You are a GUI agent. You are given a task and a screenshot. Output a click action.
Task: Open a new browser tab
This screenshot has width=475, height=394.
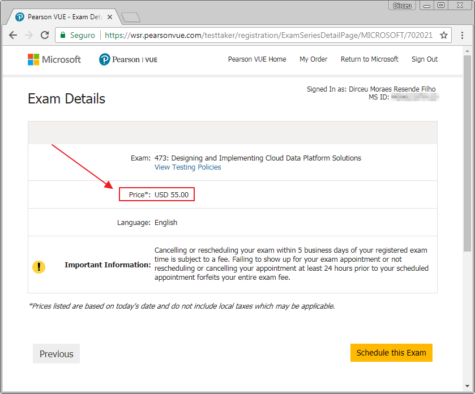(131, 17)
